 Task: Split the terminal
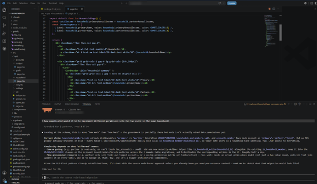pyautogui.click(x=295, y=104)
